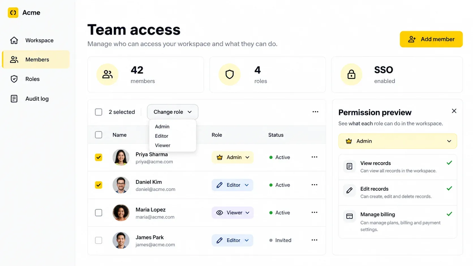Viewport: 473px width, 266px height.
Task: Click the Status column header
Action: point(276,135)
